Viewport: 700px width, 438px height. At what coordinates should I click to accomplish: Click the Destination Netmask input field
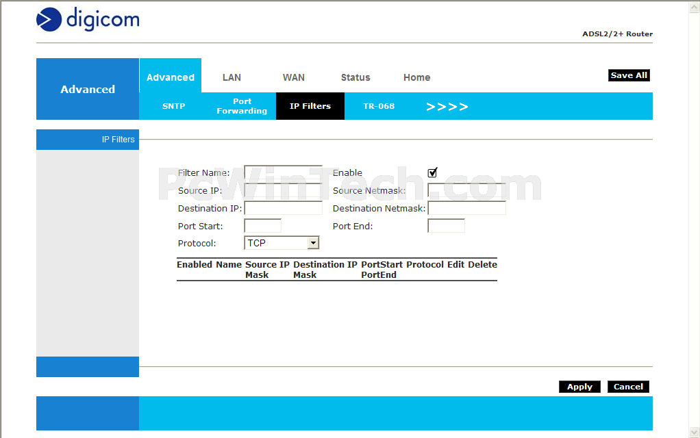[466, 208]
